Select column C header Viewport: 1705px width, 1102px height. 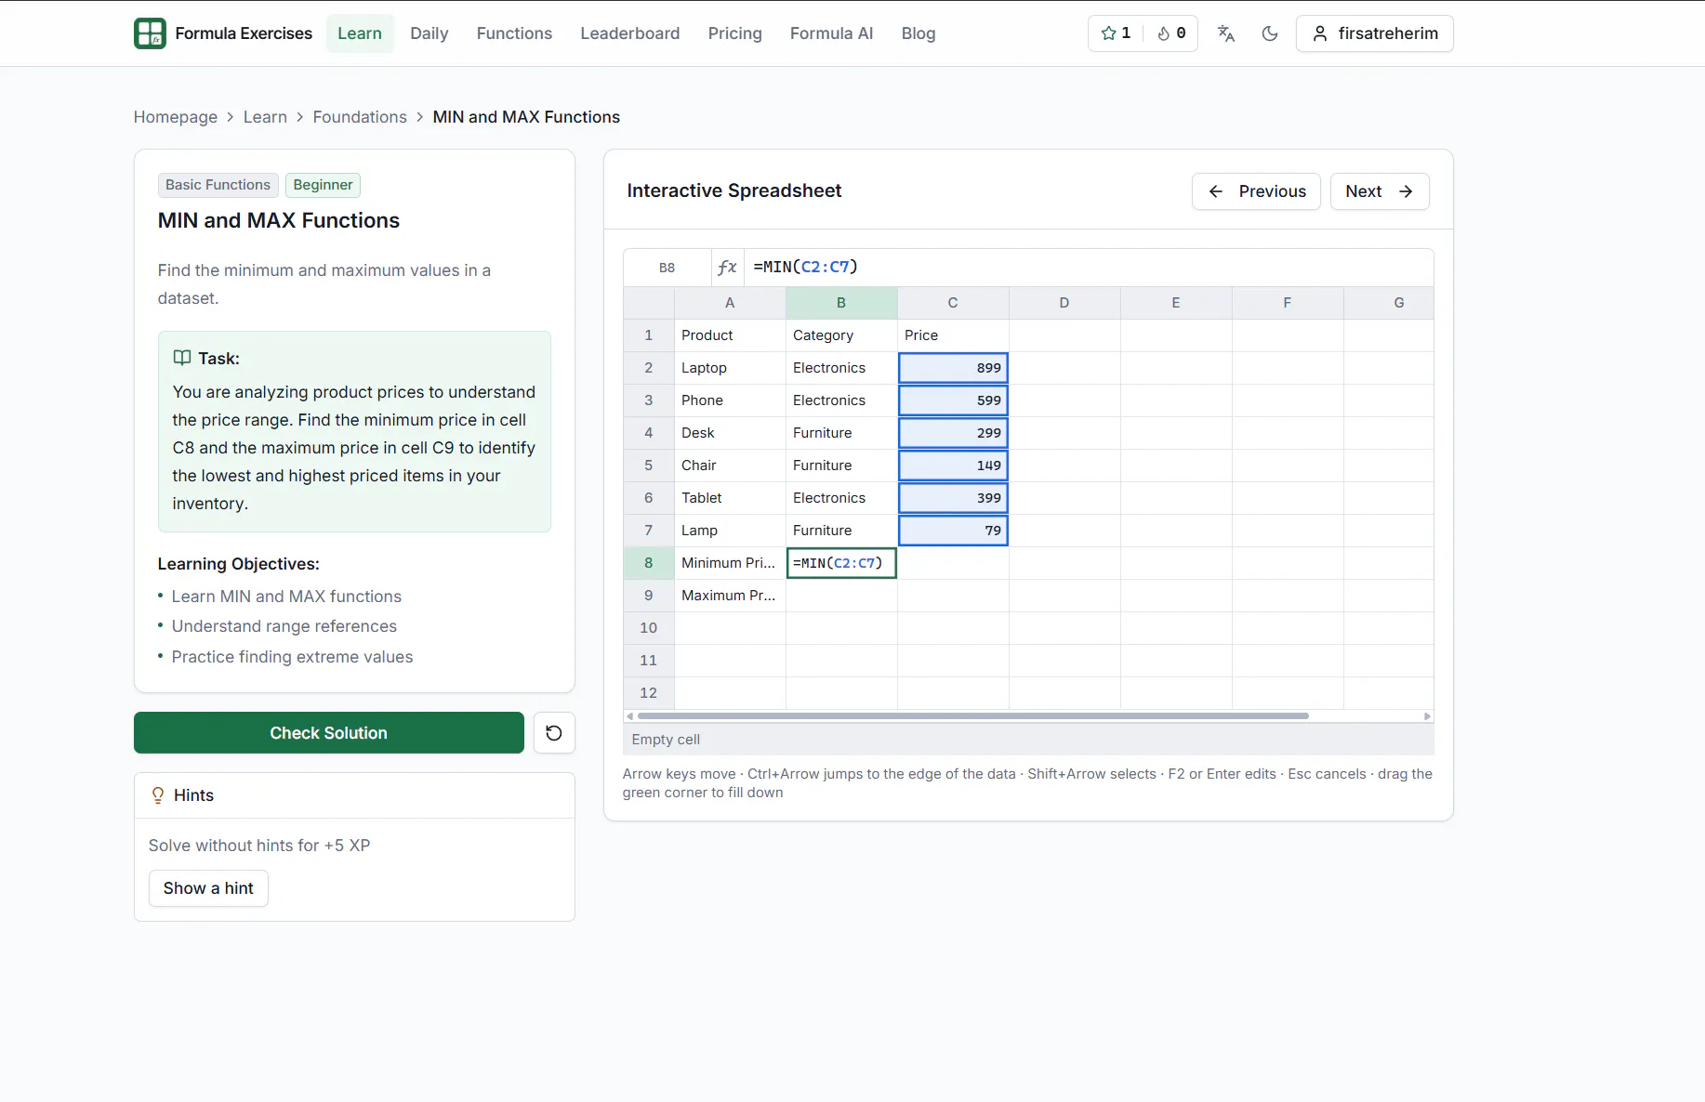(953, 303)
